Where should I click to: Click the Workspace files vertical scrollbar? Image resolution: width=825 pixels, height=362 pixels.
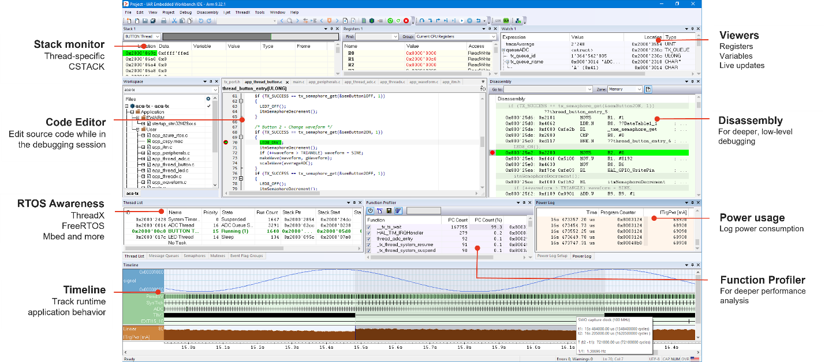tap(216, 141)
